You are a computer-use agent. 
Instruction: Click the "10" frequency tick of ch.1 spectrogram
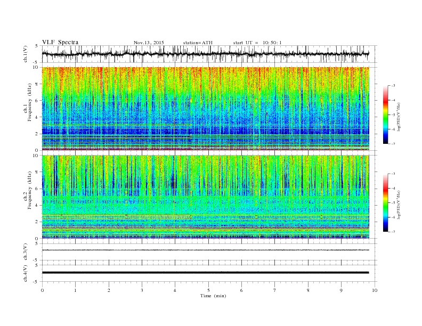(x=36, y=67)
